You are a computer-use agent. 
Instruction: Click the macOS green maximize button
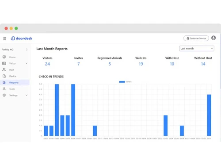pyautogui.click(x=16, y=28)
